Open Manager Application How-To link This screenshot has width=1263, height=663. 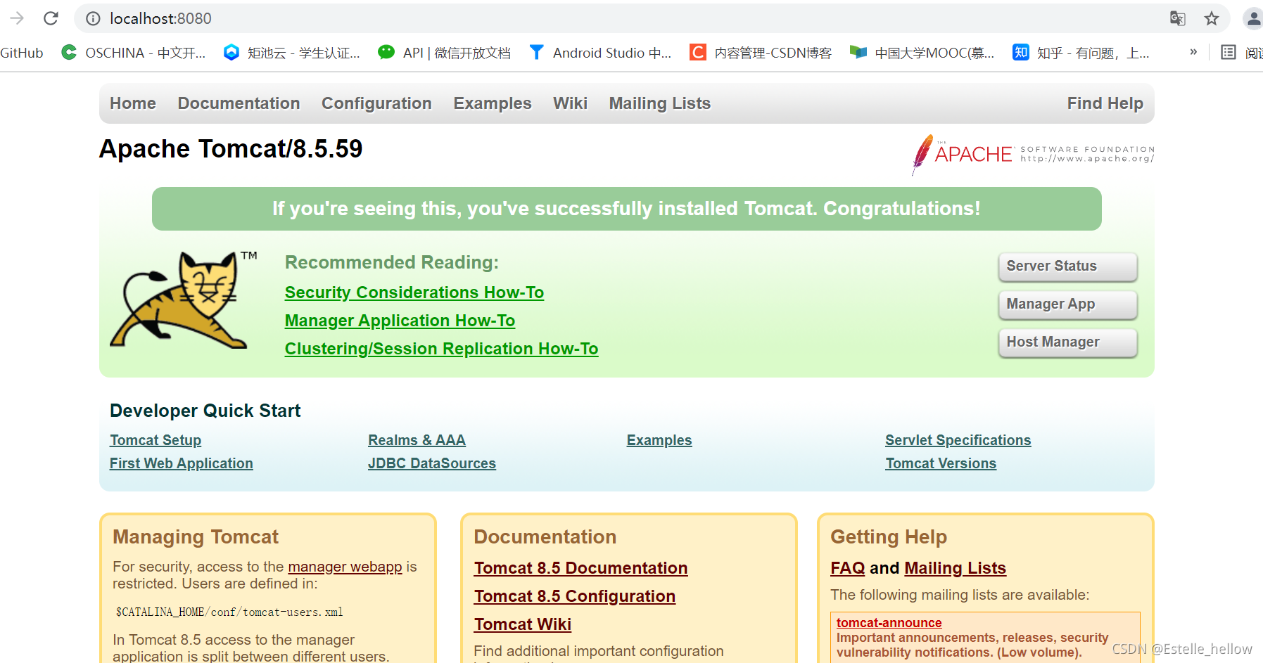(x=400, y=321)
